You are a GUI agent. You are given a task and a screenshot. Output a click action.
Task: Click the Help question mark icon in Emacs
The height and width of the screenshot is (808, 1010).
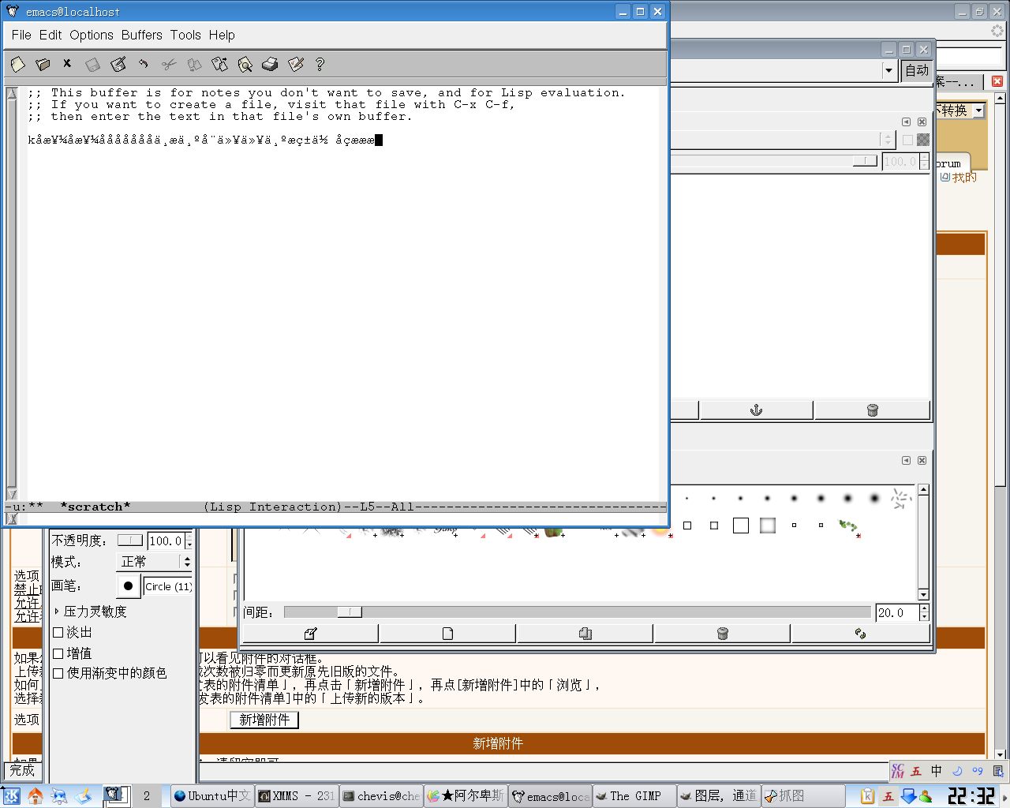(320, 64)
